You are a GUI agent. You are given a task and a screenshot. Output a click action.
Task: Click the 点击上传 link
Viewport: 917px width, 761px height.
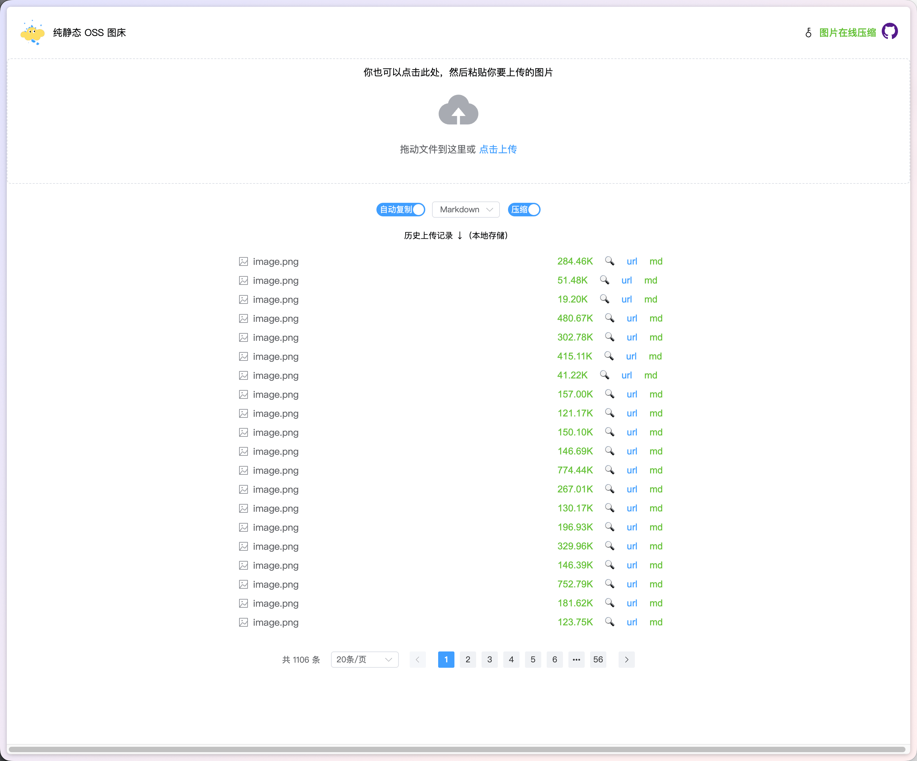coord(498,149)
